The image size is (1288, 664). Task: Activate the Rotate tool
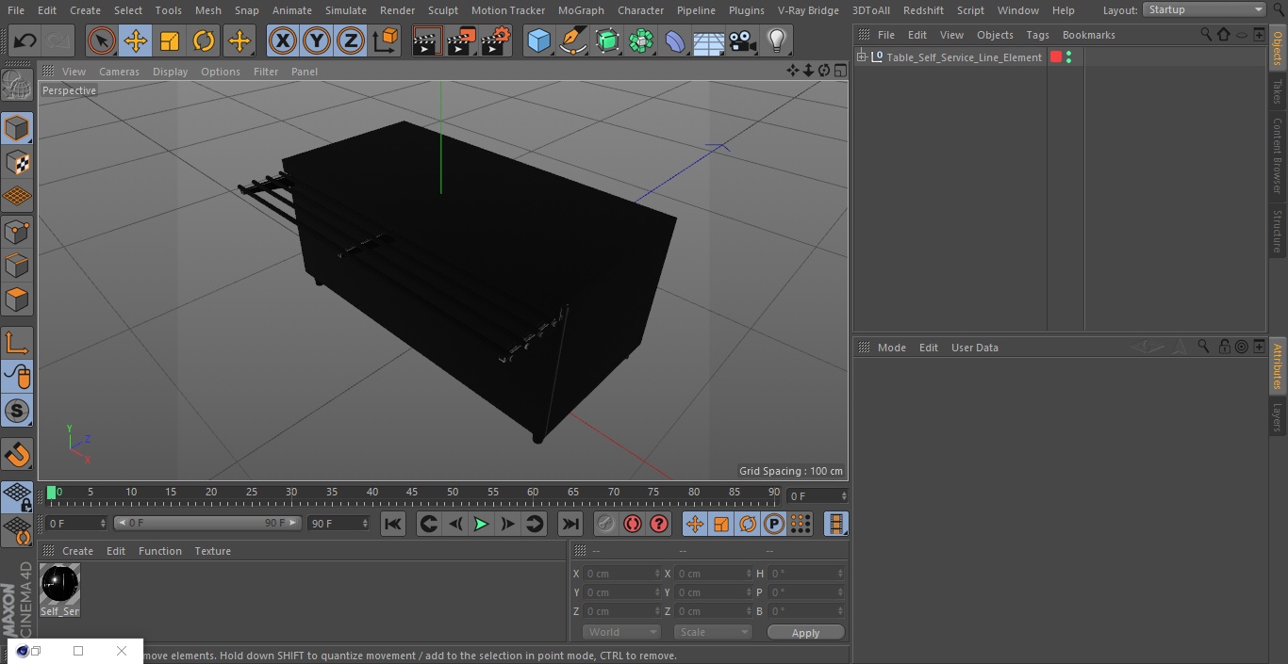(204, 41)
